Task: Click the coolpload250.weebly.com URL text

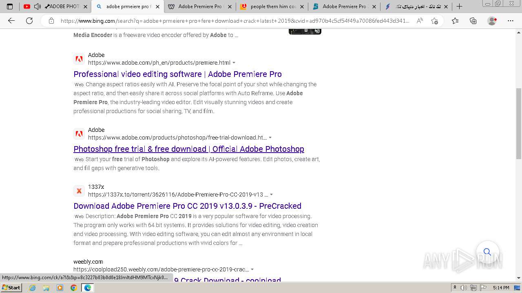Action: pos(161,269)
